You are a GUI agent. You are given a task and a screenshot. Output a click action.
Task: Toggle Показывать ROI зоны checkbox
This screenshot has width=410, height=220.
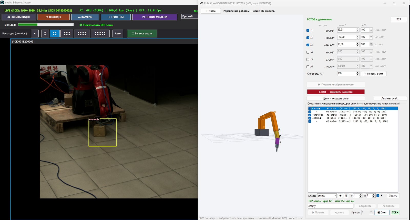pos(81,25)
